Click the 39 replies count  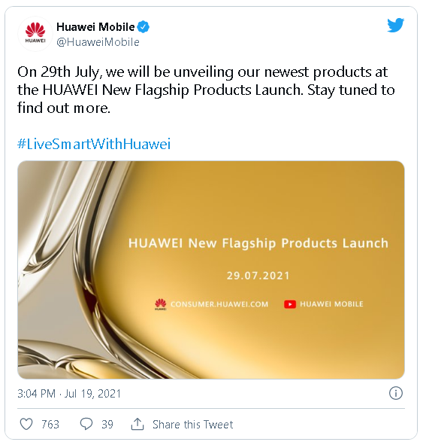(107, 425)
